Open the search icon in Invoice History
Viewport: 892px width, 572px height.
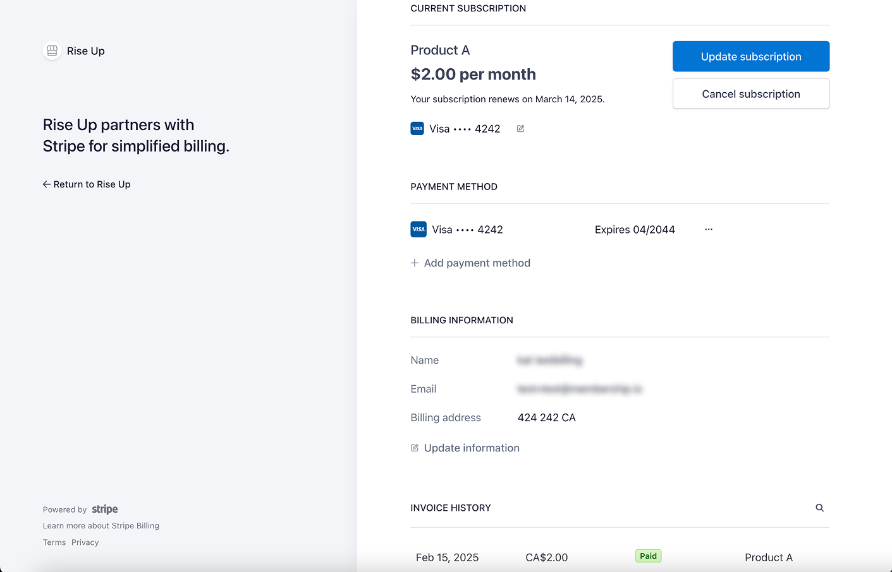[819, 508]
